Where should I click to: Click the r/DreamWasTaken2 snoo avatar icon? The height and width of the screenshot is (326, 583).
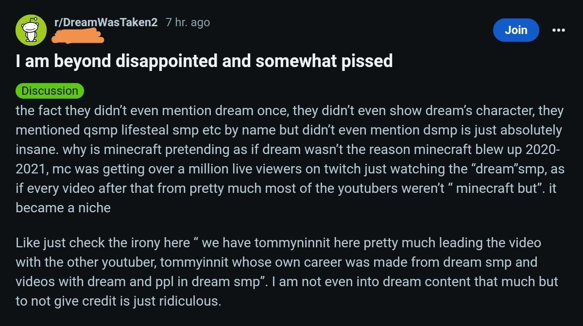32,30
